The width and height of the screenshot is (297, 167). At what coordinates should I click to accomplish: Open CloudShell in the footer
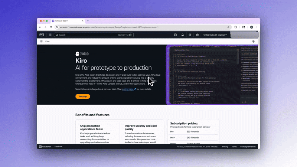pyautogui.click(x=45, y=147)
